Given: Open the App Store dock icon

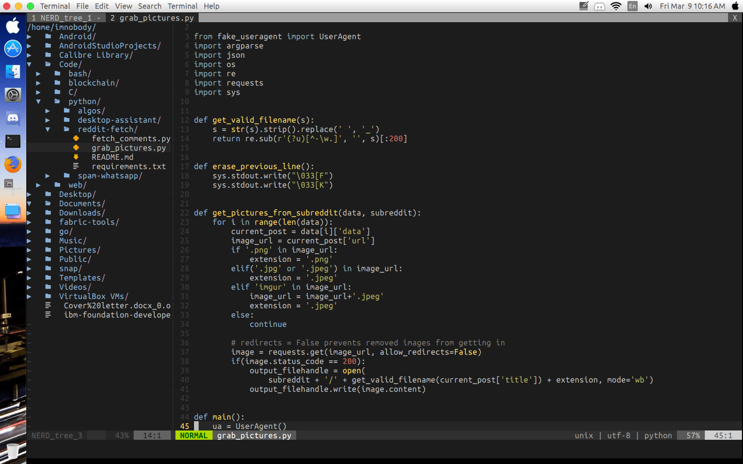Looking at the screenshot, I should point(13,48).
